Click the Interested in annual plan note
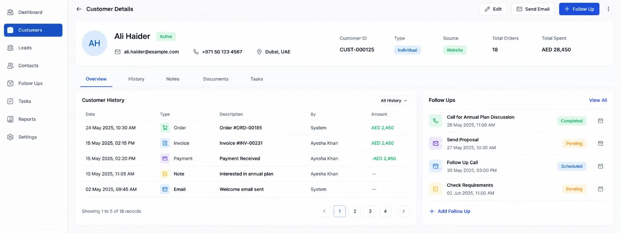This screenshot has width=621, height=233. [x=246, y=174]
